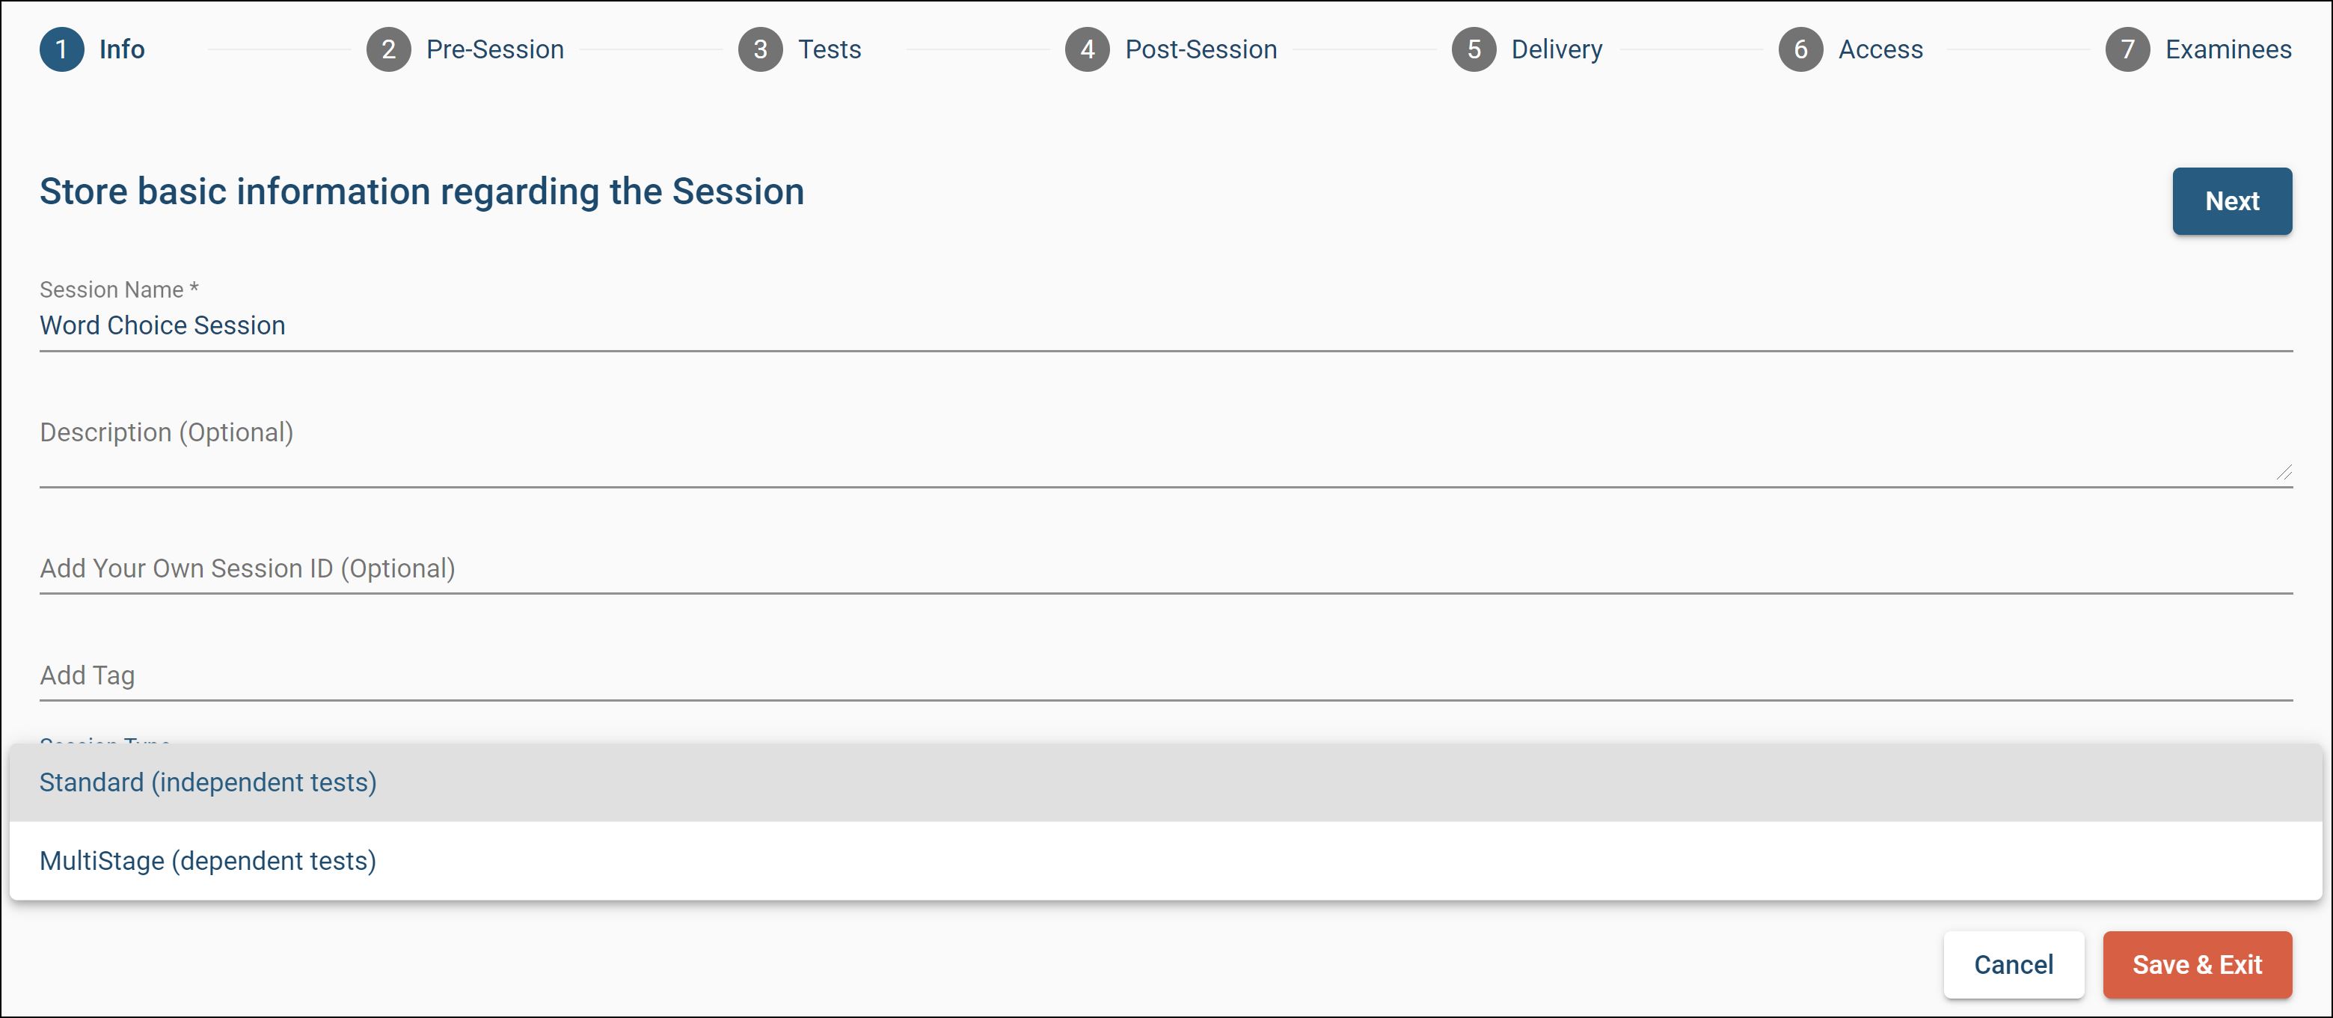2333x1018 pixels.
Task: Select Standard (independent tests) option
Action: click(208, 782)
